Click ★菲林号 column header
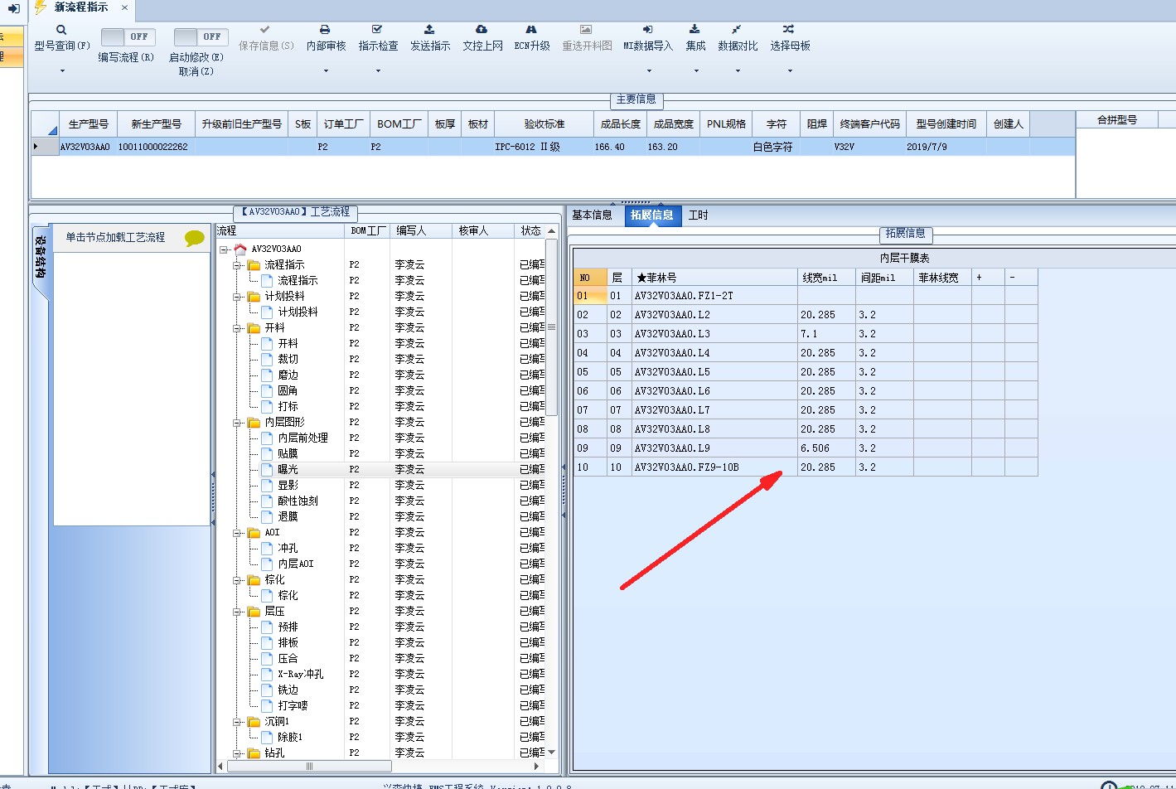This screenshot has height=789, width=1176. tap(714, 278)
